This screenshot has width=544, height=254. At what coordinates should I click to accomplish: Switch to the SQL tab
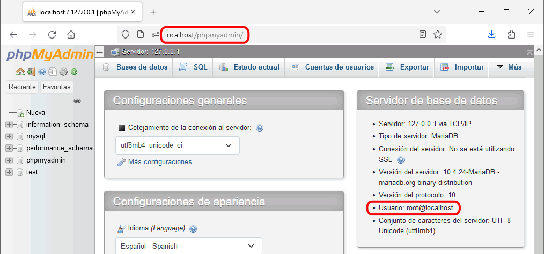click(x=193, y=67)
